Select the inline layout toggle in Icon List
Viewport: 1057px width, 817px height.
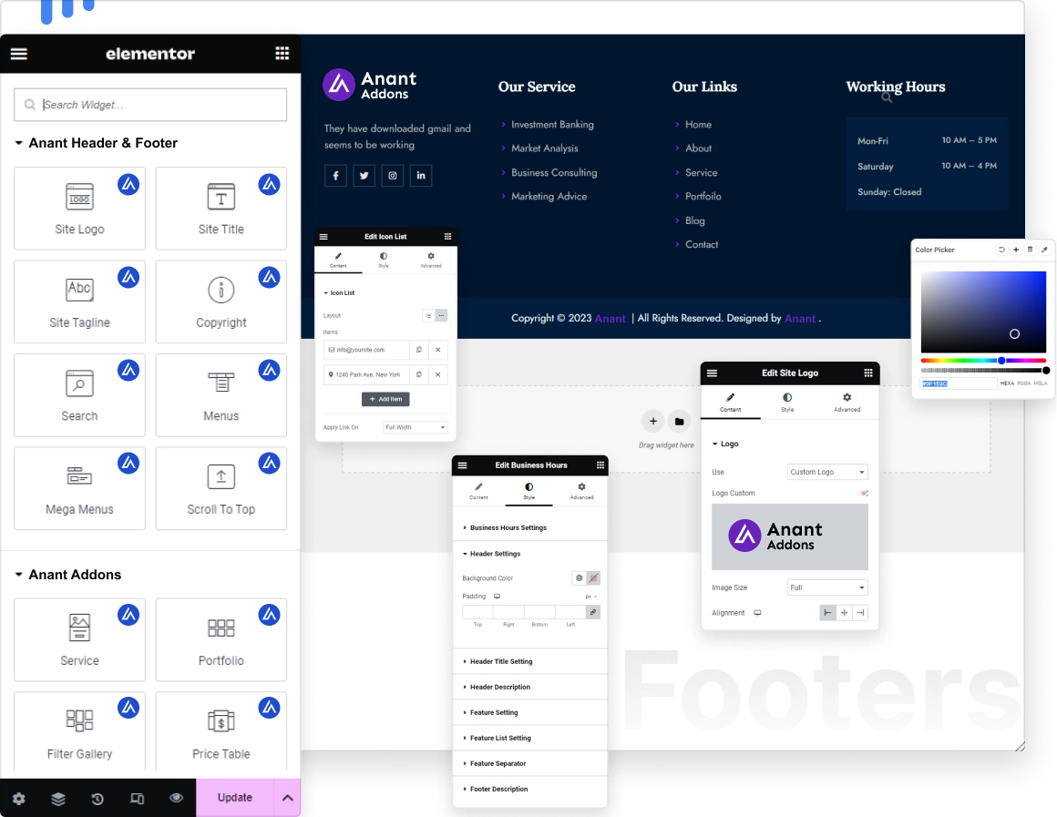(x=442, y=315)
